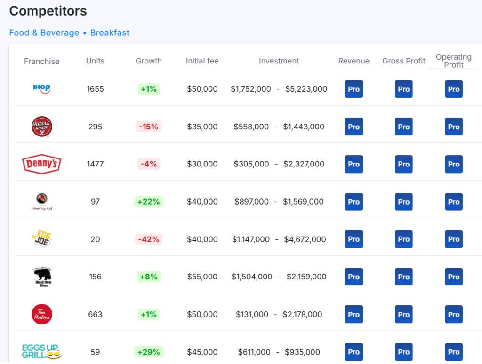Image resolution: width=482 pixels, height=364 pixels.
Task: Open the Egg N' Joe logo
Action: (x=42, y=239)
